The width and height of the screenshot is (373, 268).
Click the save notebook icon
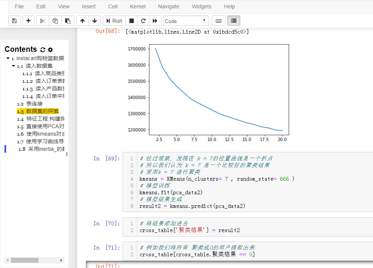(14, 21)
